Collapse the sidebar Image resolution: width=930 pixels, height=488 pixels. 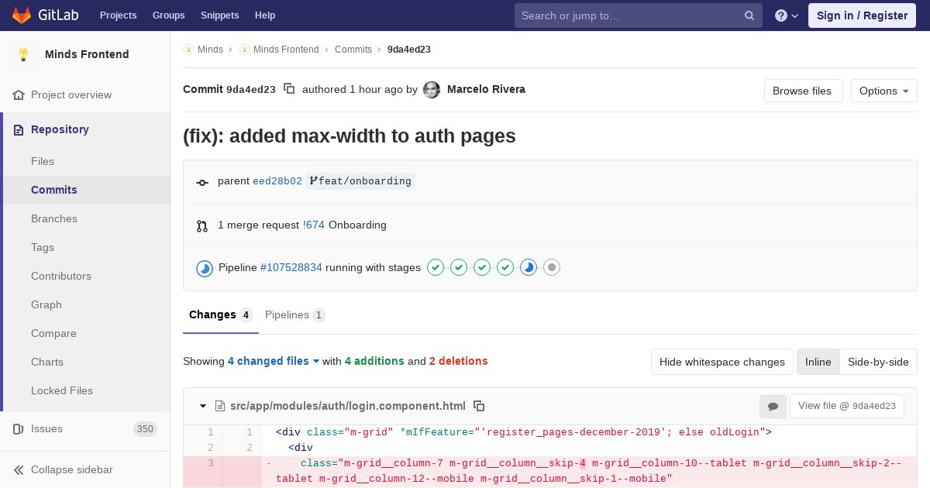tap(71, 469)
